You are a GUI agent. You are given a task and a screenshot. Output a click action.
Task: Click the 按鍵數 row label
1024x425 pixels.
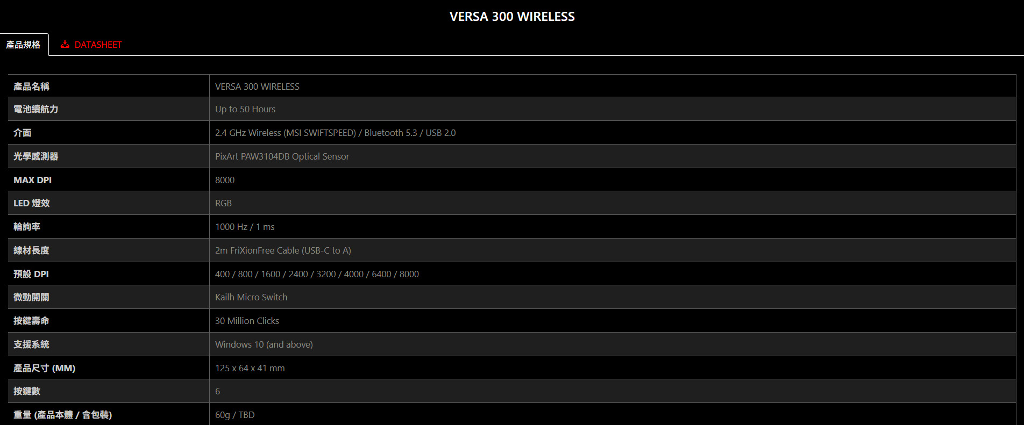click(x=27, y=391)
